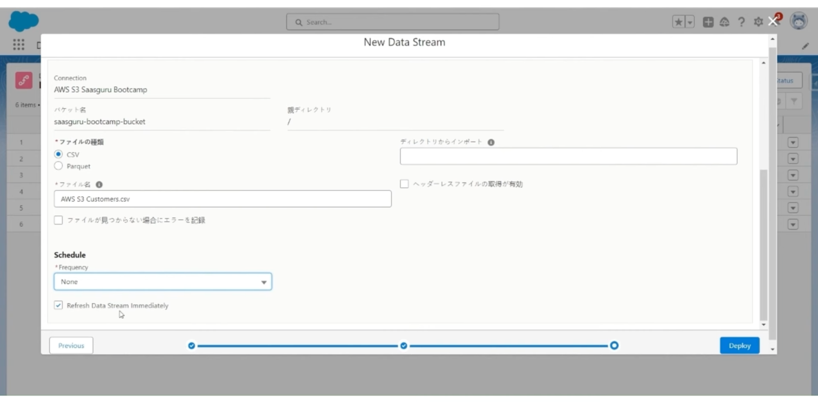The height and width of the screenshot is (402, 818).
Task: Click the inner scrollbar down arrow
Action: 763,325
